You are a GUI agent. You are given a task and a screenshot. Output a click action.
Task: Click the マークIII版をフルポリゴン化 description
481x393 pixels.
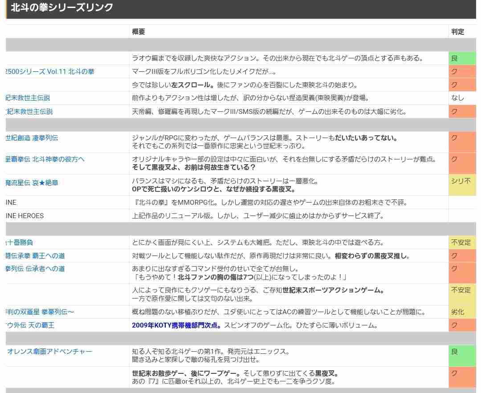tap(204, 71)
